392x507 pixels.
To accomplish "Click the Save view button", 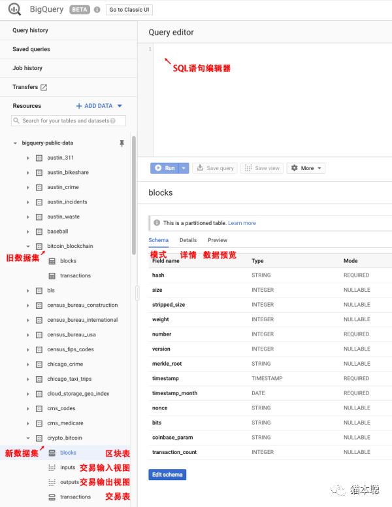I will tap(262, 168).
